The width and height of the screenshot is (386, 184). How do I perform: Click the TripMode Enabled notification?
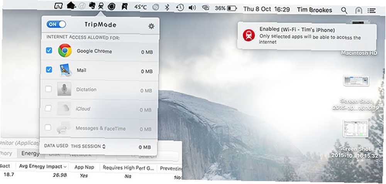click(307, 36)
